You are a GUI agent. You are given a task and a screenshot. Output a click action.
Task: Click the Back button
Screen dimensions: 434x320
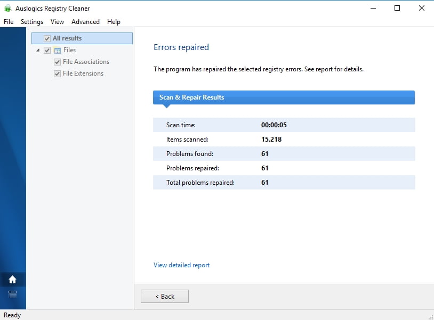164,296
